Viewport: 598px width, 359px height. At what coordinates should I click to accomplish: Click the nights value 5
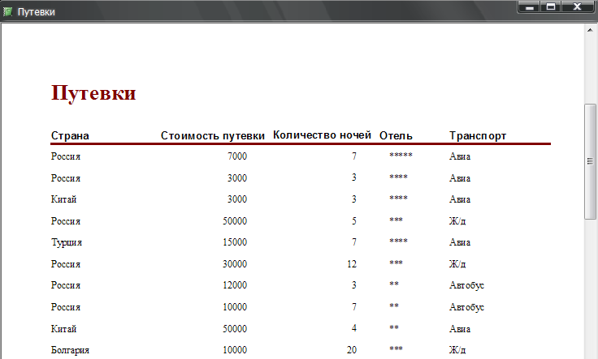click(x=354, y=221)
